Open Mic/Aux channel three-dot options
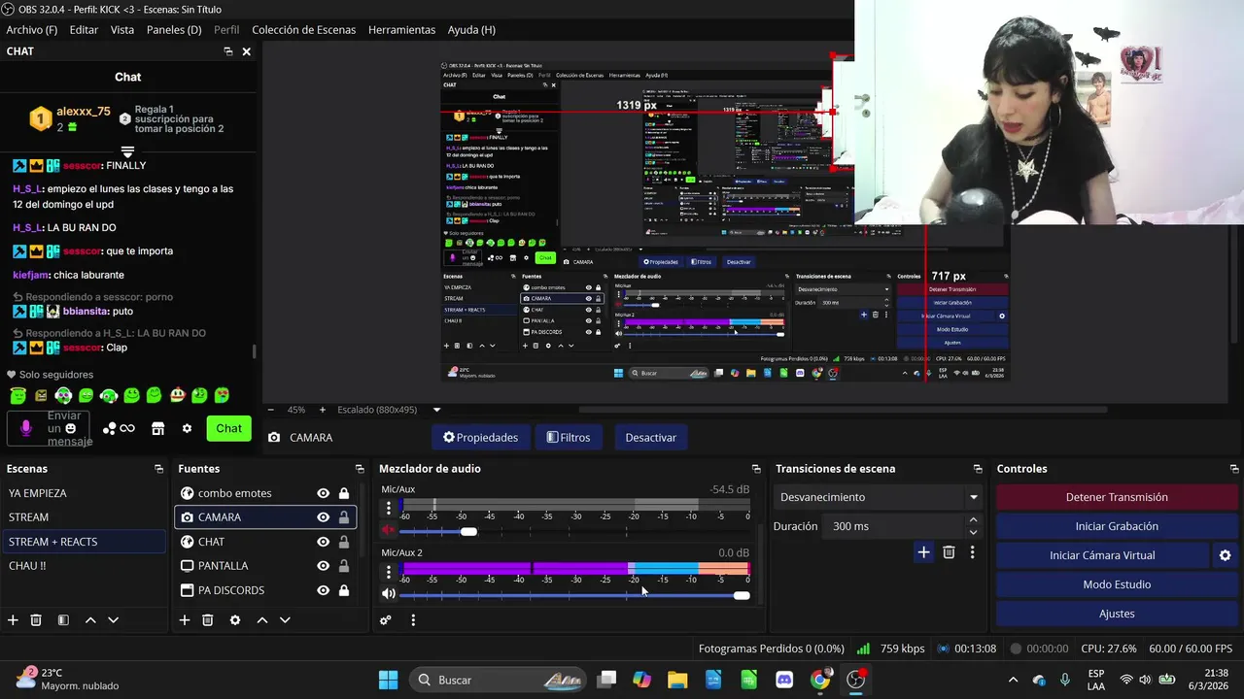 389,508
